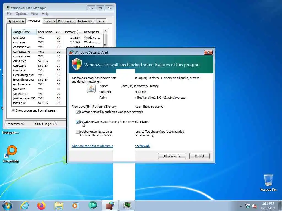The width and height of the screenshot is (282, 211).
Task: Select the Windows Firewall alert taskbar button
Action: (x=110, y=206)
